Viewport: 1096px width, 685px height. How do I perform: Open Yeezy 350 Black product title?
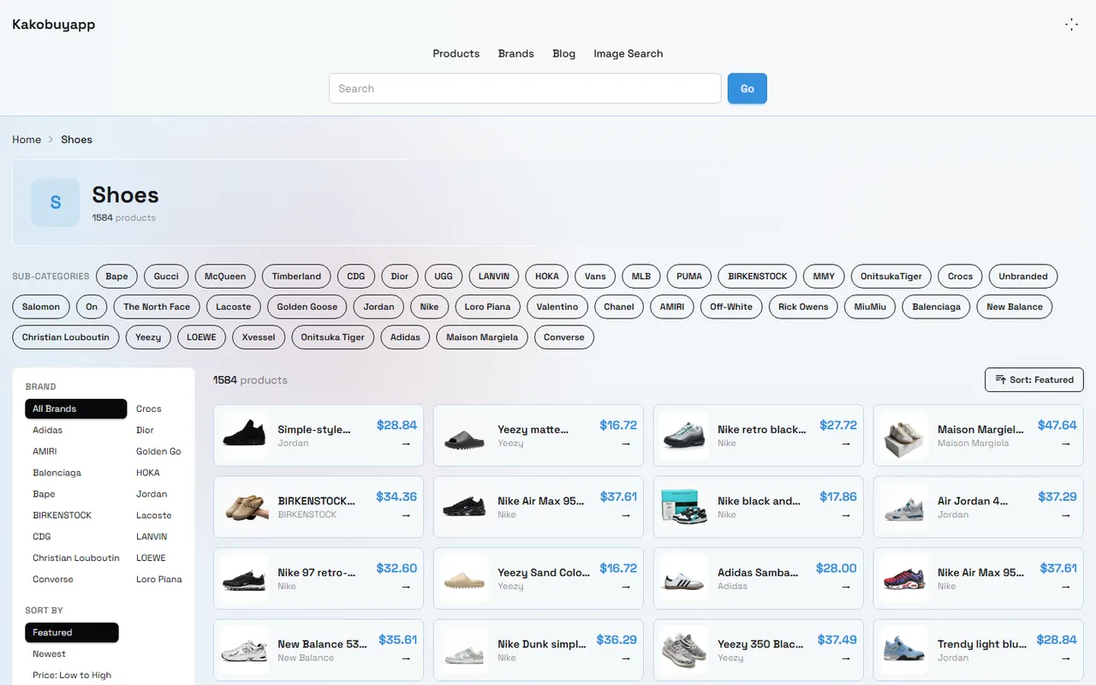760,644
